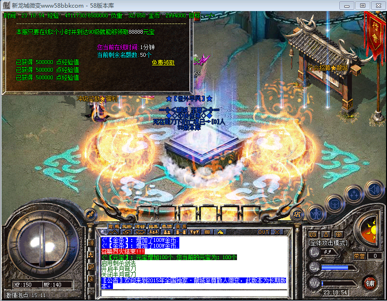The image size is (387, 301).
Task: Open the shop via the 店 round button
Action: 297,214
